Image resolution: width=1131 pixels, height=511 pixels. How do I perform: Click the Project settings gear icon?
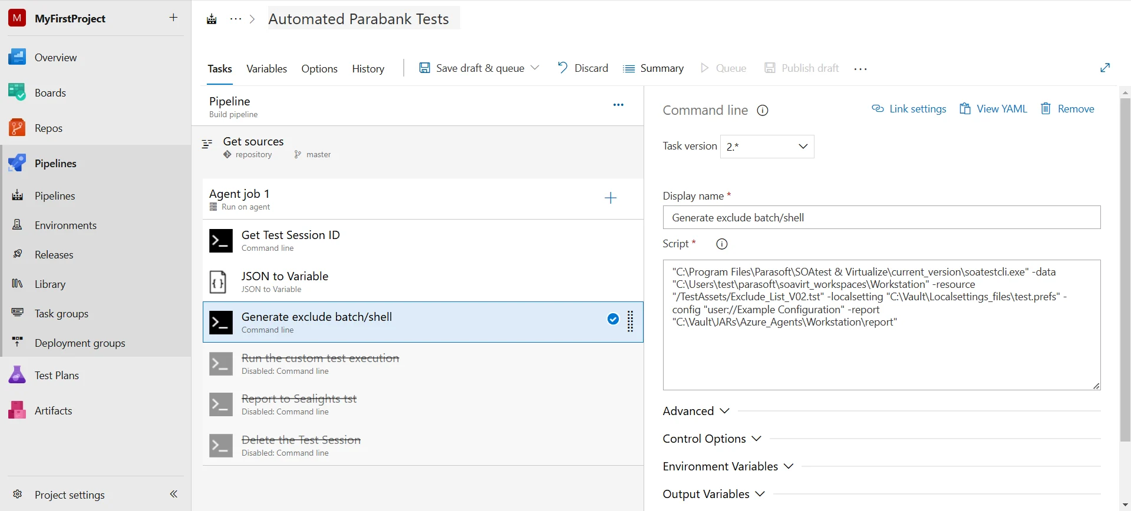pyautogui.click(x=18, y=495)
